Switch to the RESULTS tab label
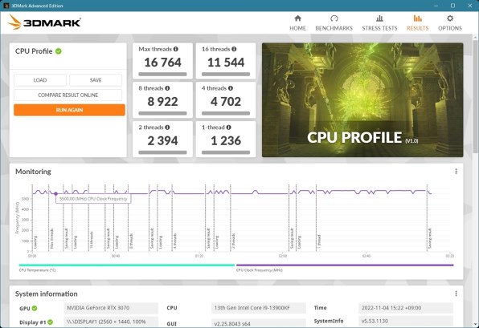This screenshot has width=479, height=328. pyautogui.click(x=418, y=28)
